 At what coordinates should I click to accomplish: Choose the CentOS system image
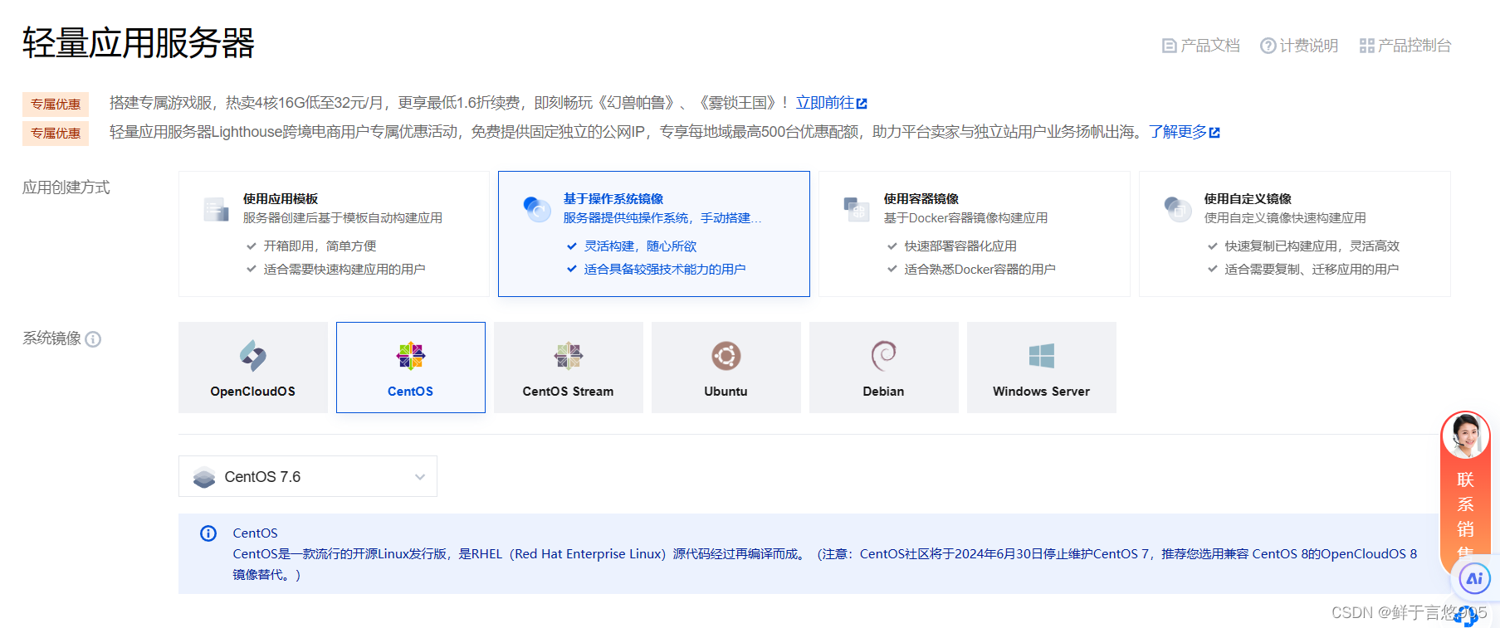[x=411, y=368]
